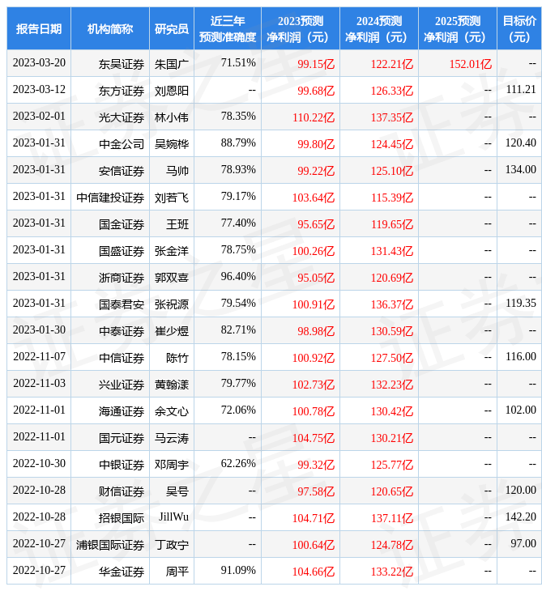Click the 机构简称 column header

click(x=110, y=29)
